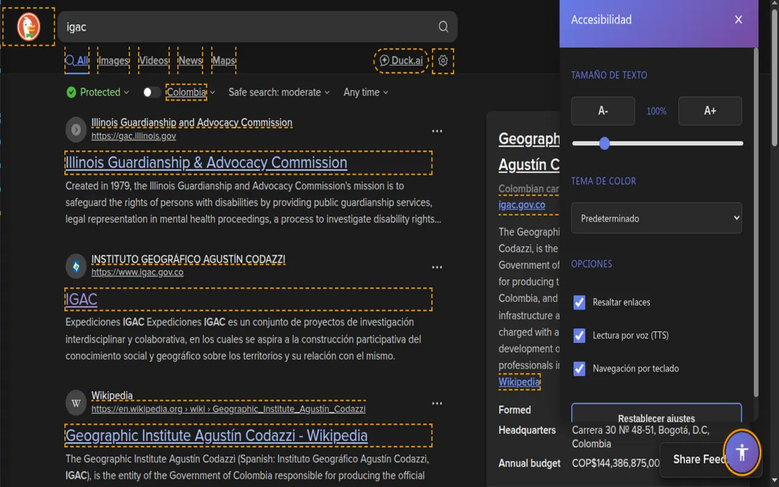Open more options for Illinois Guardianship result
This screenshot has height=487, width=779.
pos(436,131)
